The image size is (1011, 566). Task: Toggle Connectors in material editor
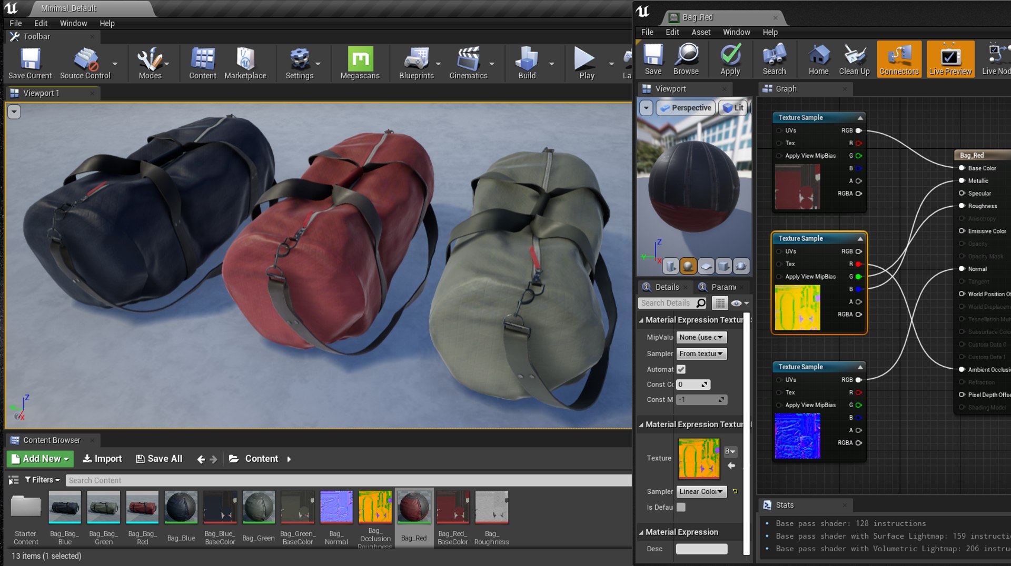(899, 59)
